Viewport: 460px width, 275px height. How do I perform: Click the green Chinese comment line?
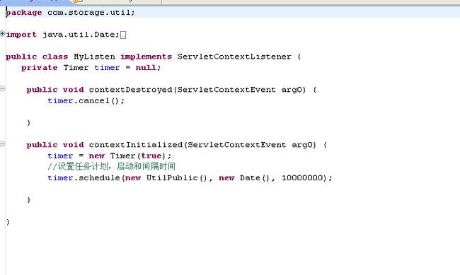(112, 167)
